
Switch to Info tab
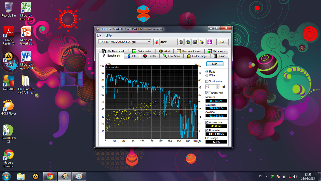click(x=132, y=56)
